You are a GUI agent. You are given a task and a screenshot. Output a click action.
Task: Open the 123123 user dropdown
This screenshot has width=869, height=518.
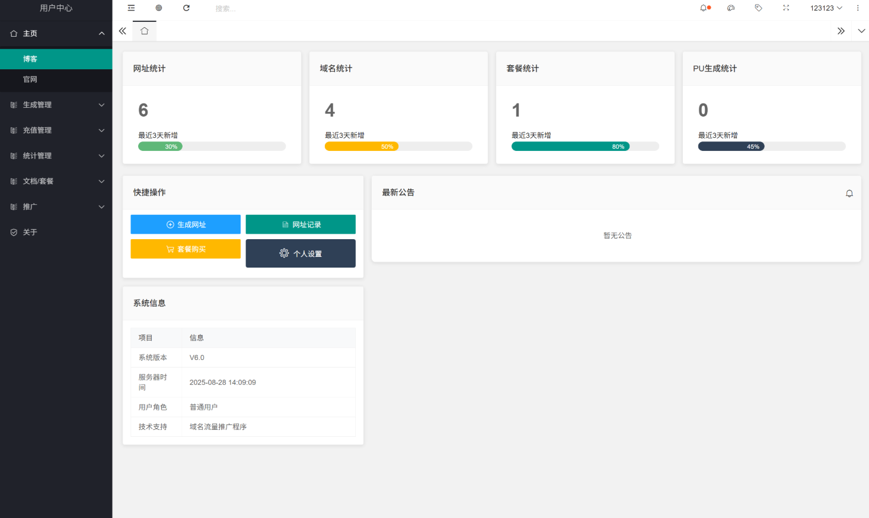coord(826,8)
